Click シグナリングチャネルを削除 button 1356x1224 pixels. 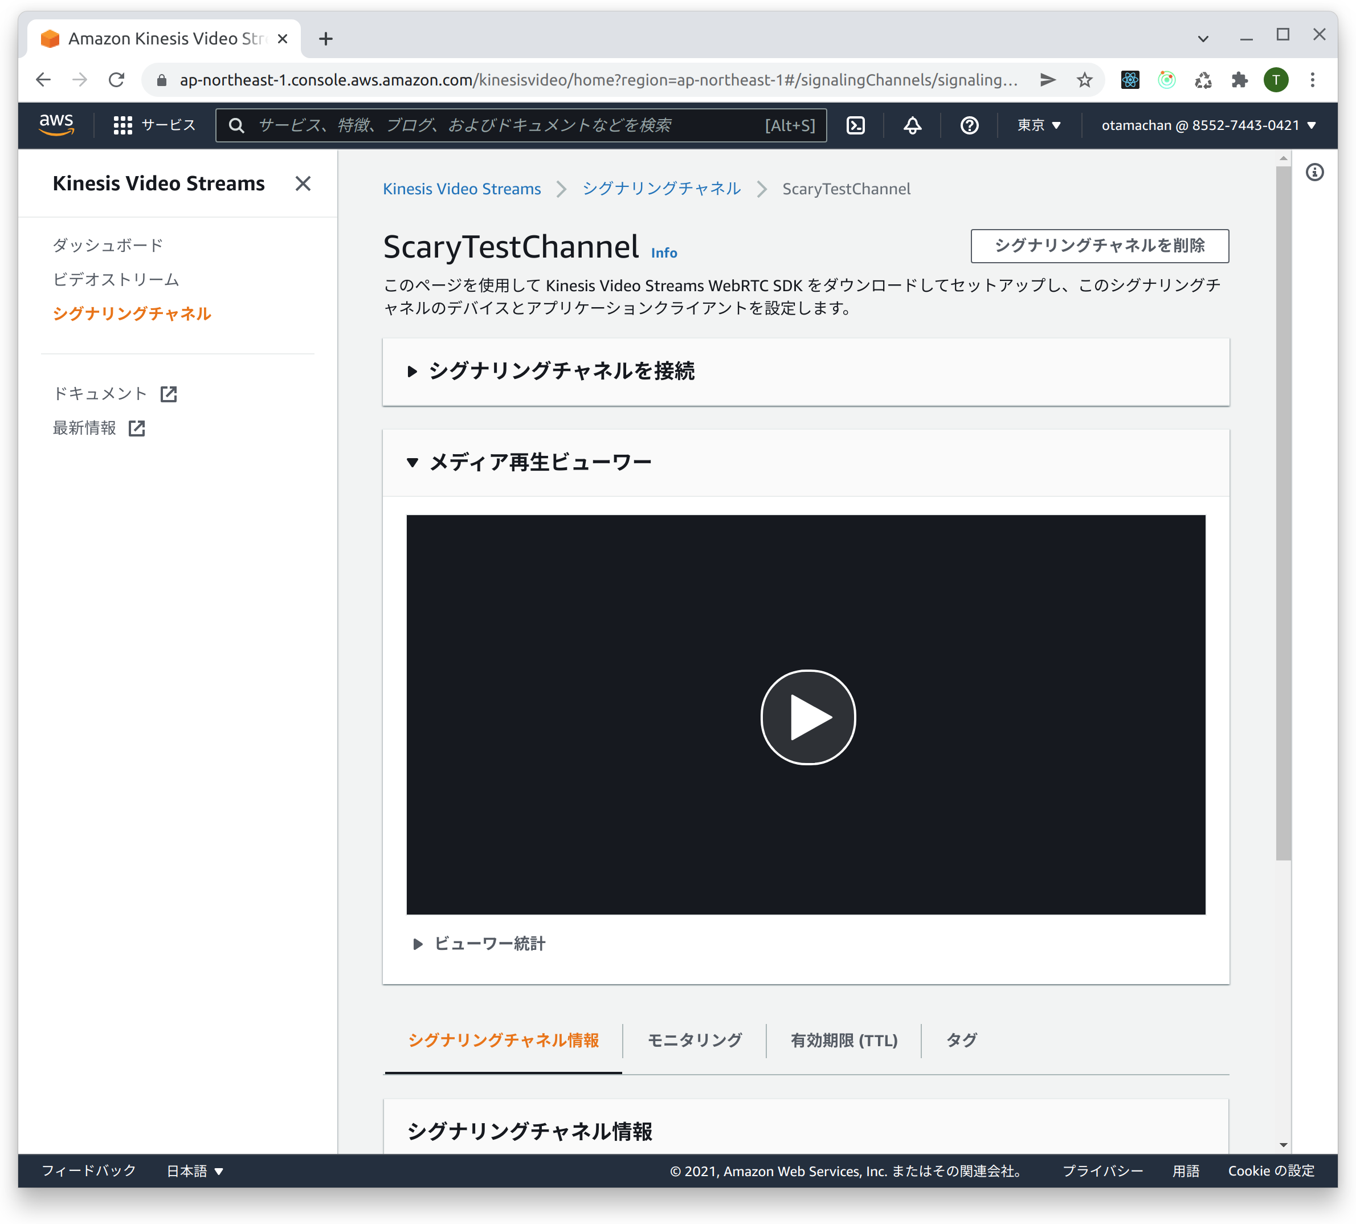click(1099, 246)
